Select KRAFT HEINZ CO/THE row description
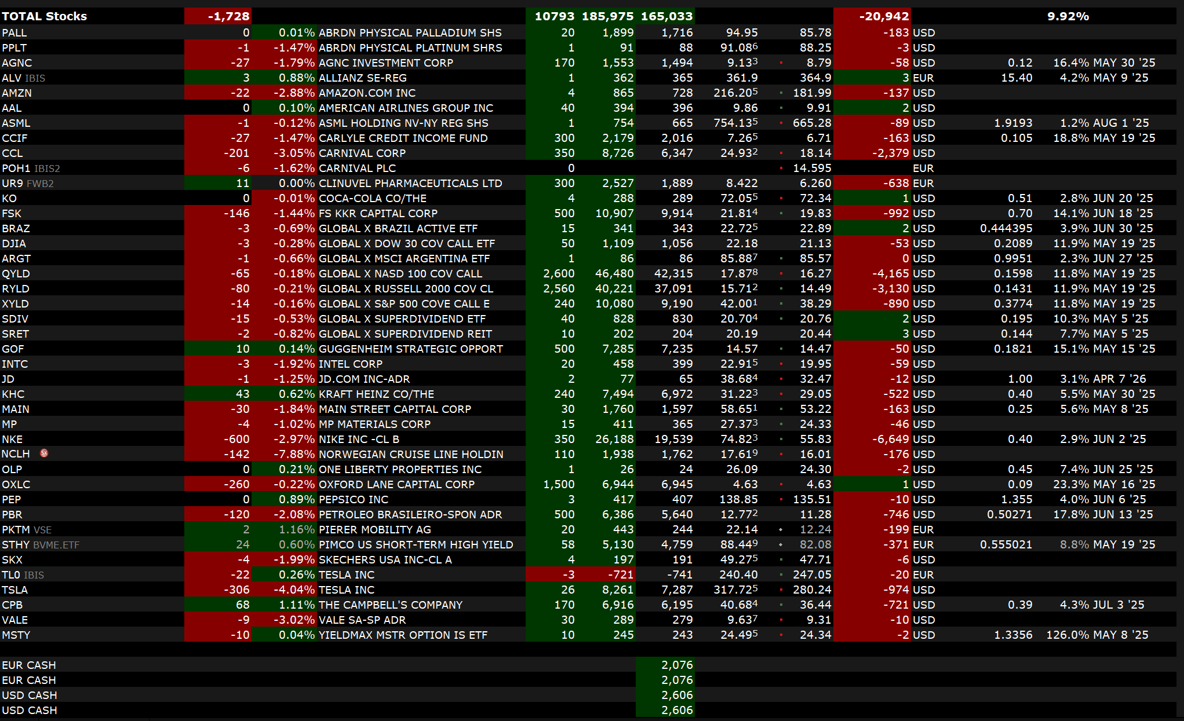 coord(376,394)
